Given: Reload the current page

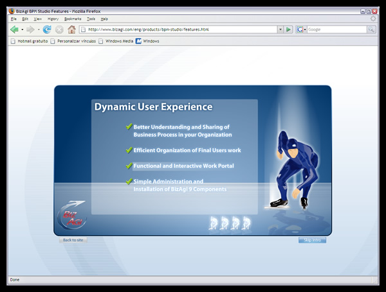Looking at the screenshot, I should pos(47,30).
